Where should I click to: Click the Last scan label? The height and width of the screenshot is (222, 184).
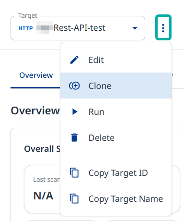pyautogui.click(x=46, y=179)
